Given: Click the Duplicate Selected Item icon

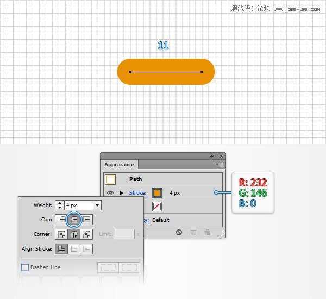Looking at the screenshot, I should click(x=193, y=232).
